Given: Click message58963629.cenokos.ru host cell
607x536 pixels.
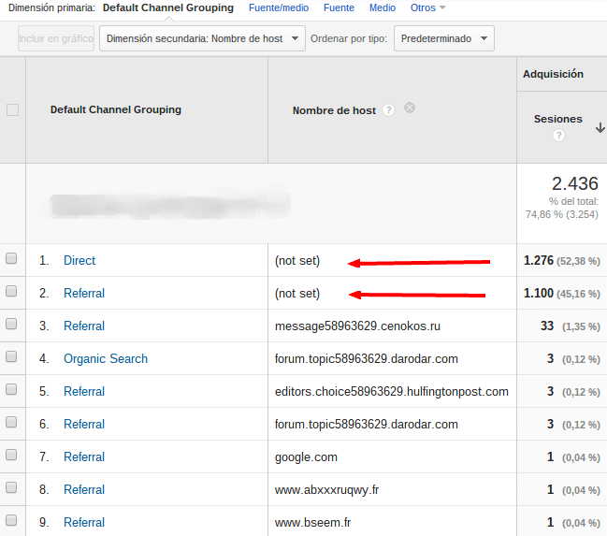Looking at the screenshot, I should tap(357, 326).
